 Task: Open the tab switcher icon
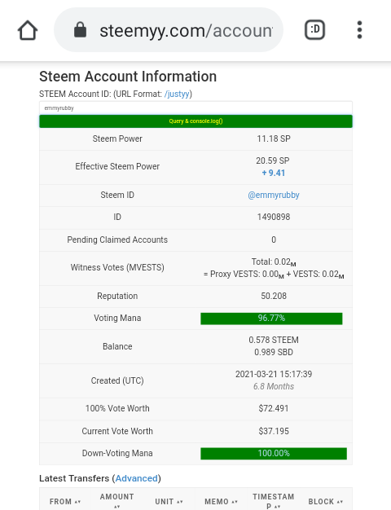pyautogui.click(x=314, y=30)
